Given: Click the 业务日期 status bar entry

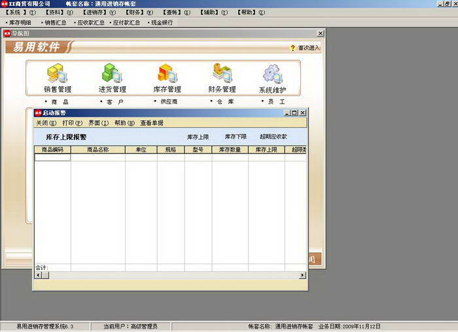Looking at the screenshot, I should (349, 327).
